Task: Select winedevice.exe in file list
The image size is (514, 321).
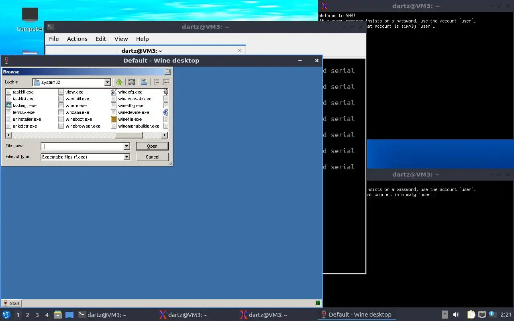Action: [133, 112]
